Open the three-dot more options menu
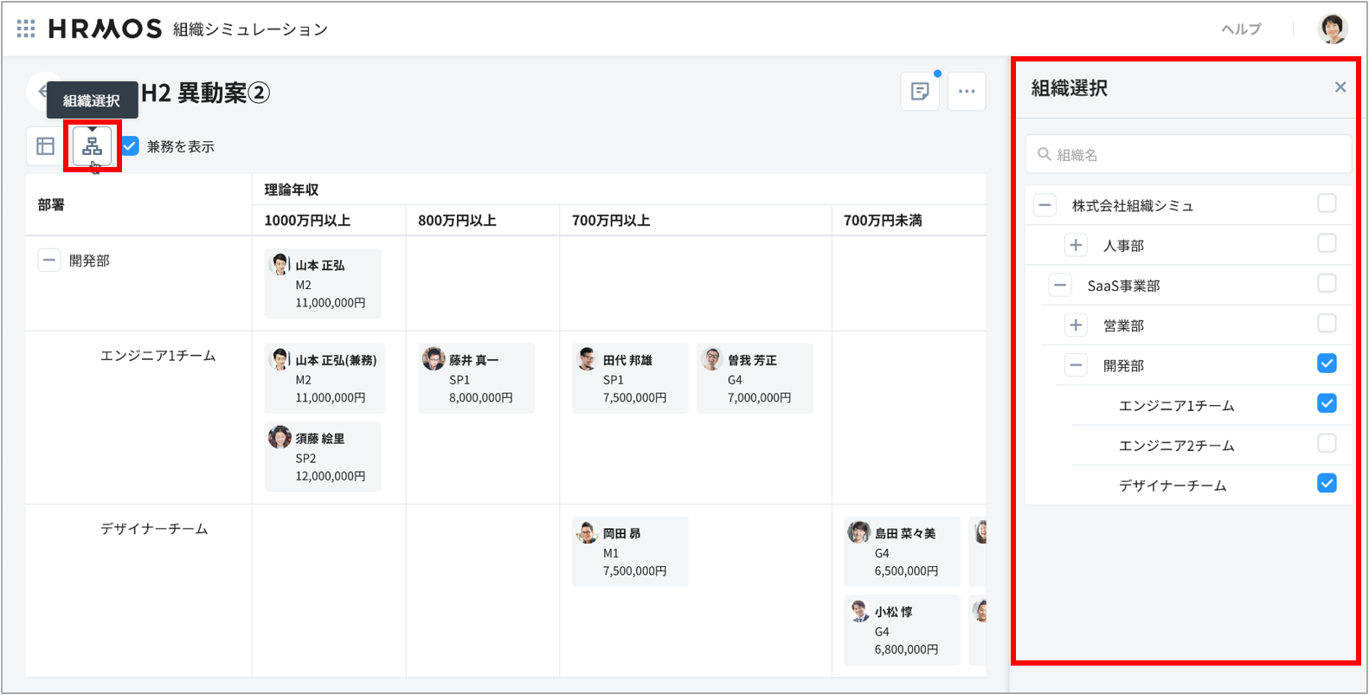1369x695 pixels. [x=967, y=91]
